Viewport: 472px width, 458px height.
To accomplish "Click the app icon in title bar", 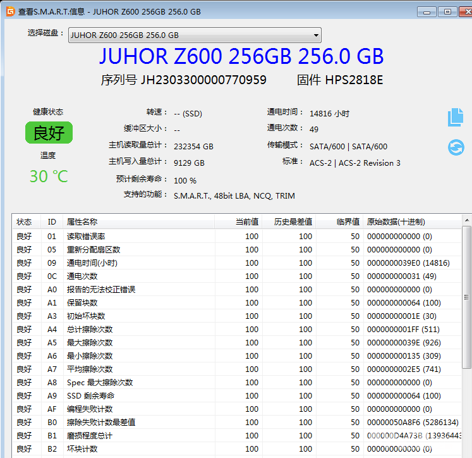I will (9, 11).
